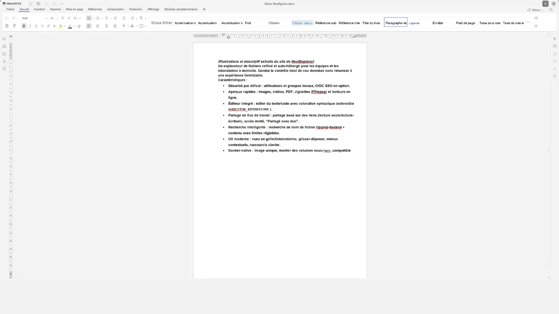Click the font color button
559x314 pixels.
[70, 26]
